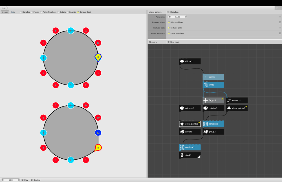Play the animation
Image resolution: width=282 pixels, height=182 pixels.
(25, 180)
